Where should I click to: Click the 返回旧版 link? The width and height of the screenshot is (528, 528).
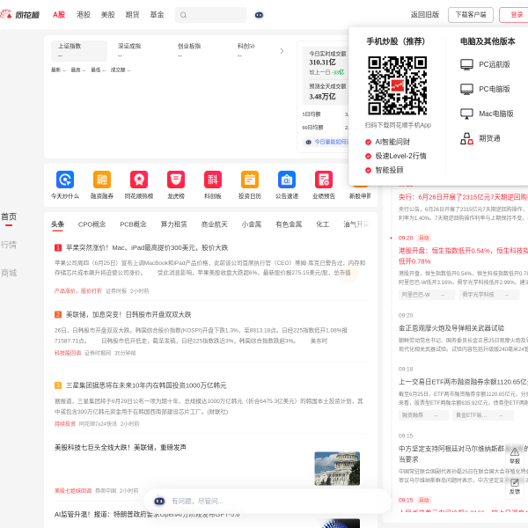point(425,15)
